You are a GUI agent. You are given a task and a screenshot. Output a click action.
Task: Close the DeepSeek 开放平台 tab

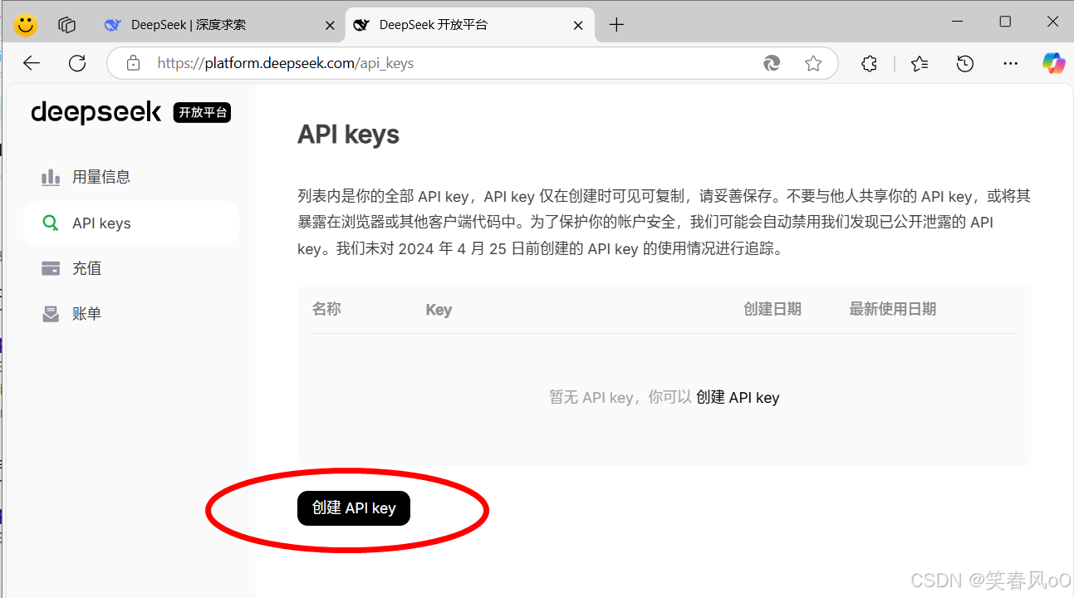(578, 25)
